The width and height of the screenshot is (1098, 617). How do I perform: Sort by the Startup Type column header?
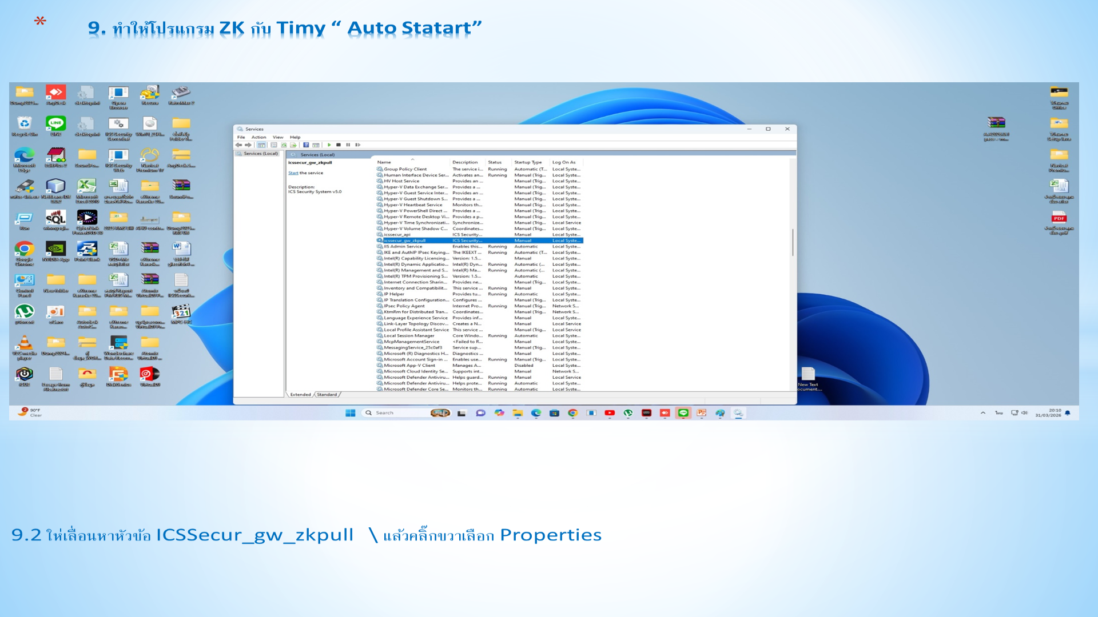click(531, 162)
